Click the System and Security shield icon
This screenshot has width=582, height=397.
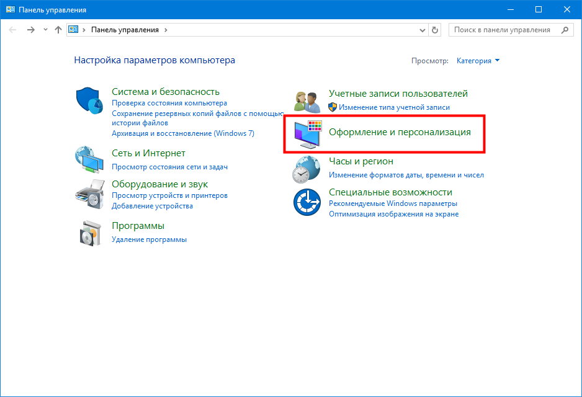(89, 101)
